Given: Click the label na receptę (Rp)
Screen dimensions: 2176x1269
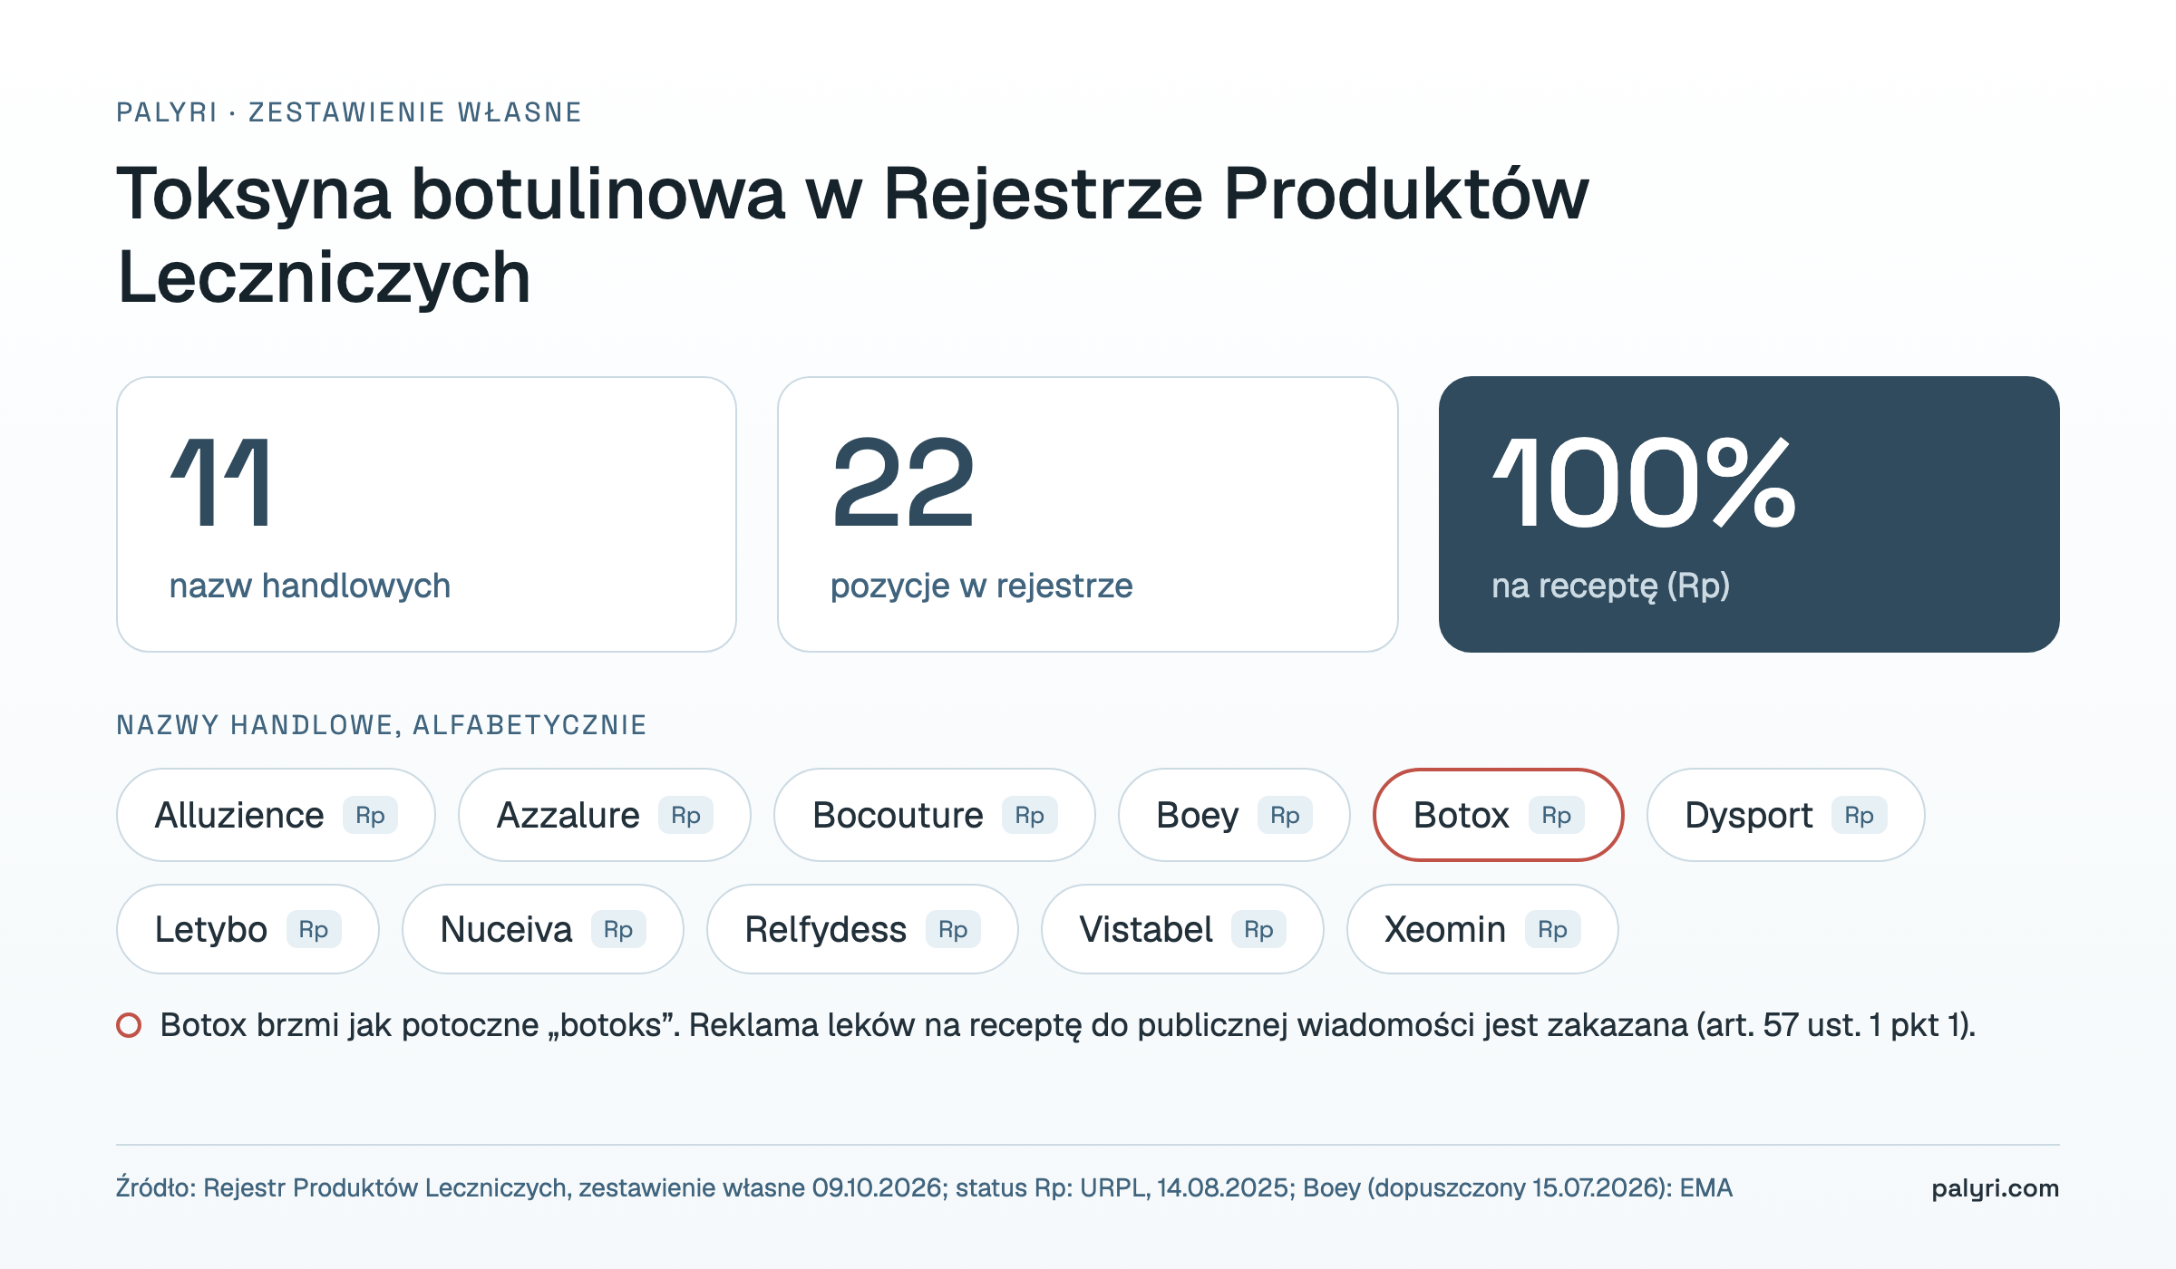Looking at the screenshot, I should click(1611, 586).
